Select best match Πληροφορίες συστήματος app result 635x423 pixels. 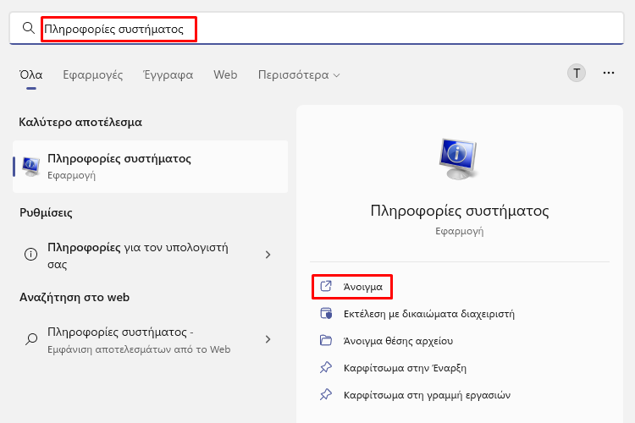(x=150, y=167)
